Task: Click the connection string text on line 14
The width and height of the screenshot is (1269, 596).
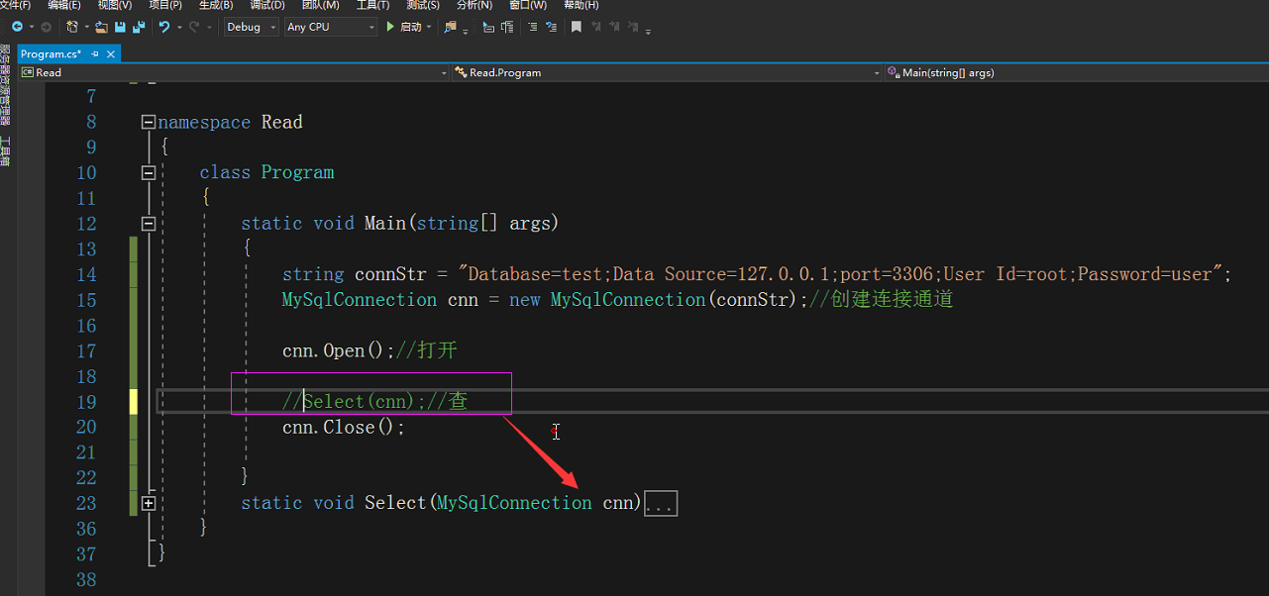Action: pos(844,274)
